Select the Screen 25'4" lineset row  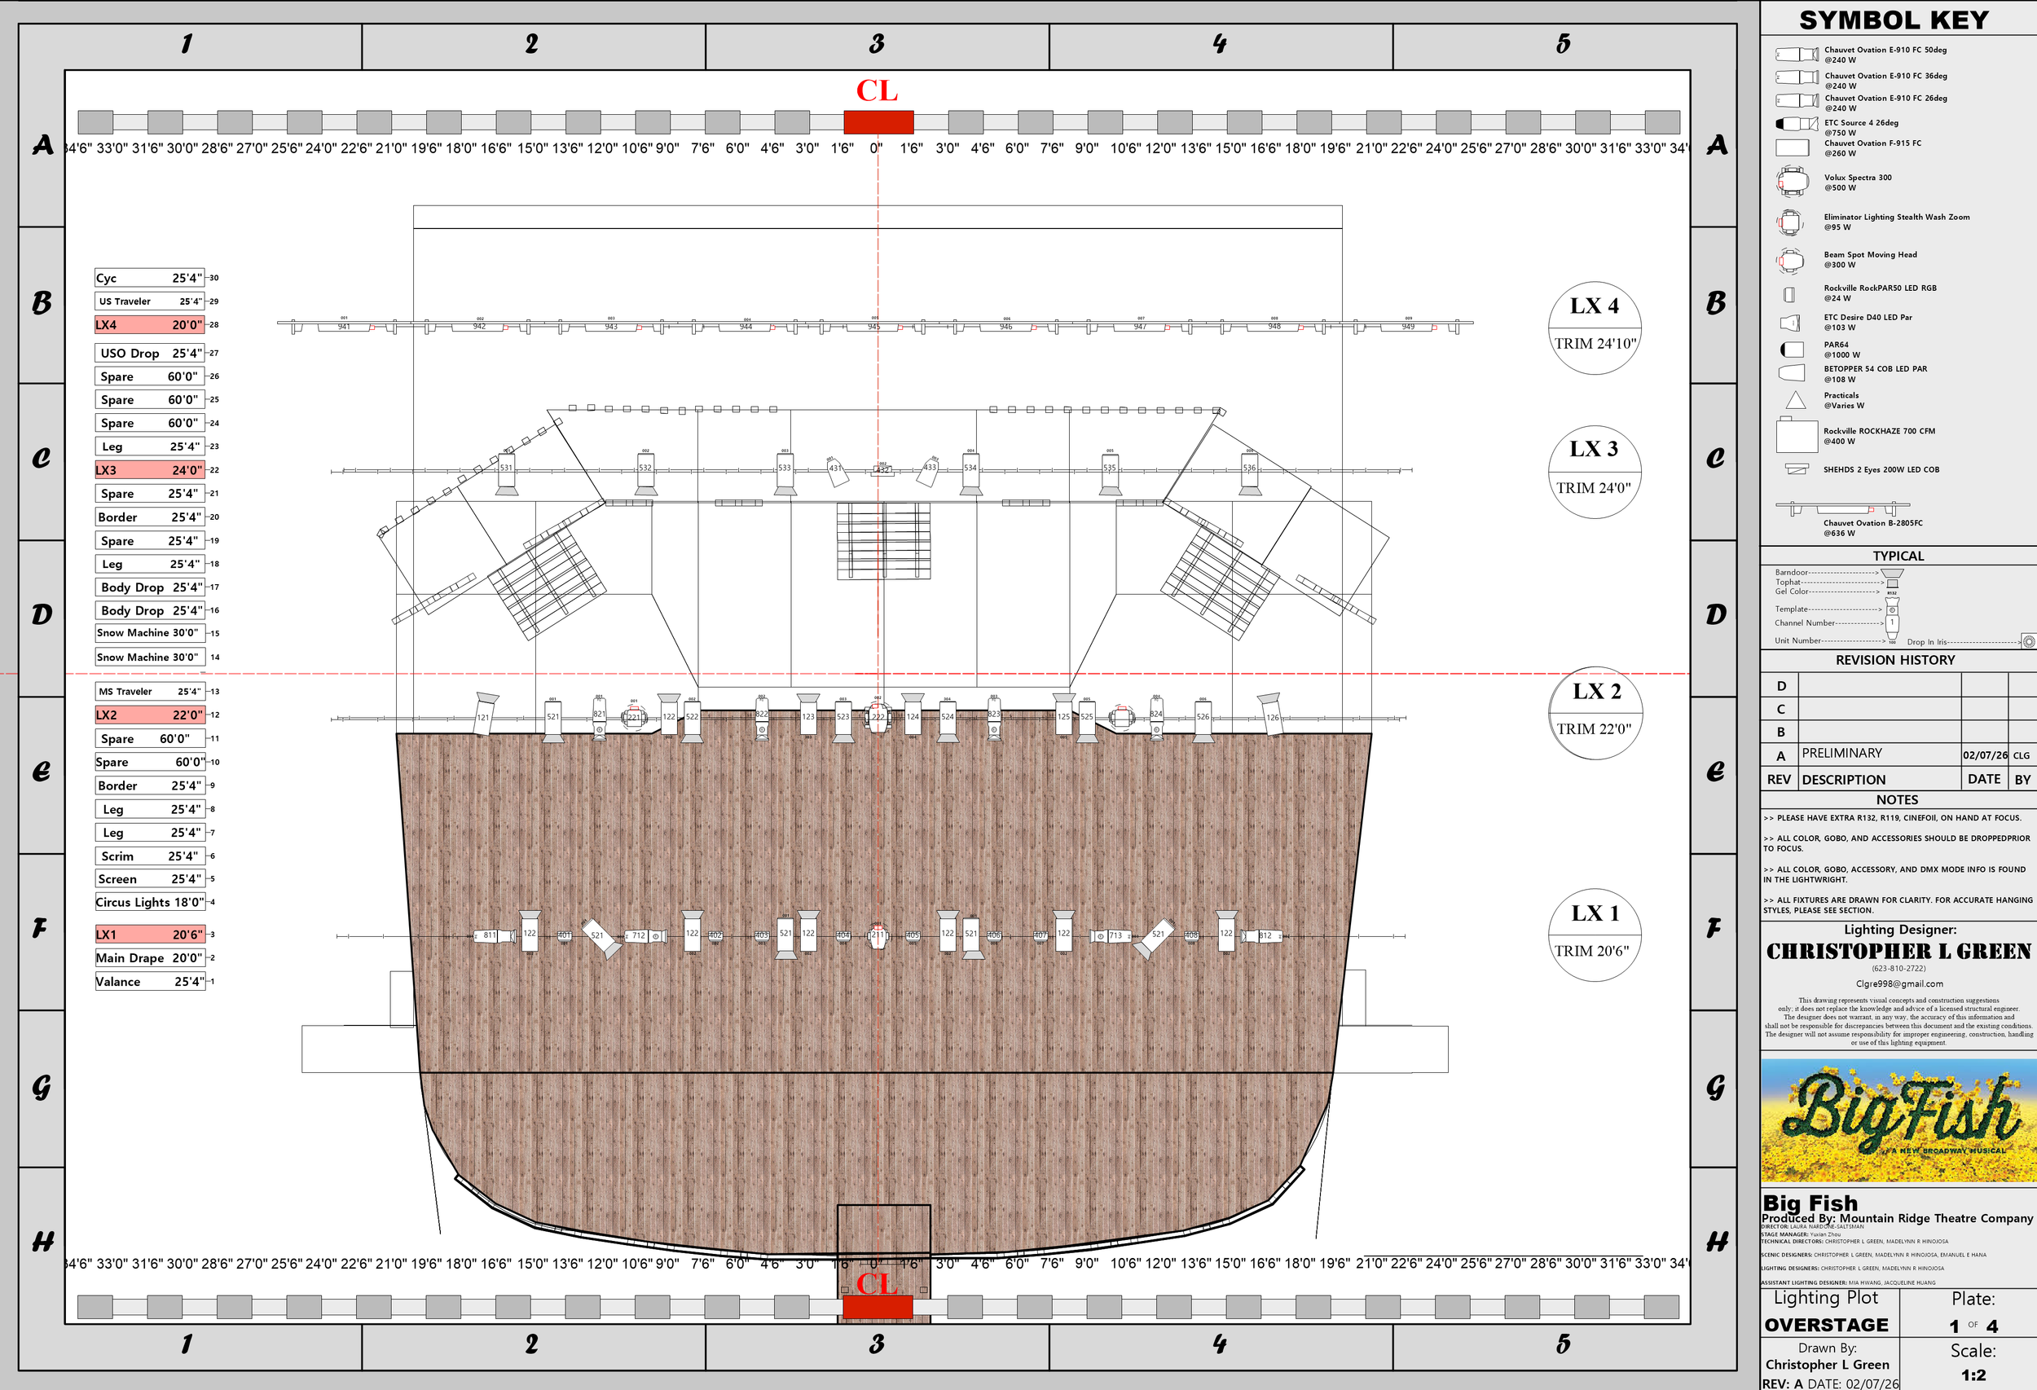(149, 879)
